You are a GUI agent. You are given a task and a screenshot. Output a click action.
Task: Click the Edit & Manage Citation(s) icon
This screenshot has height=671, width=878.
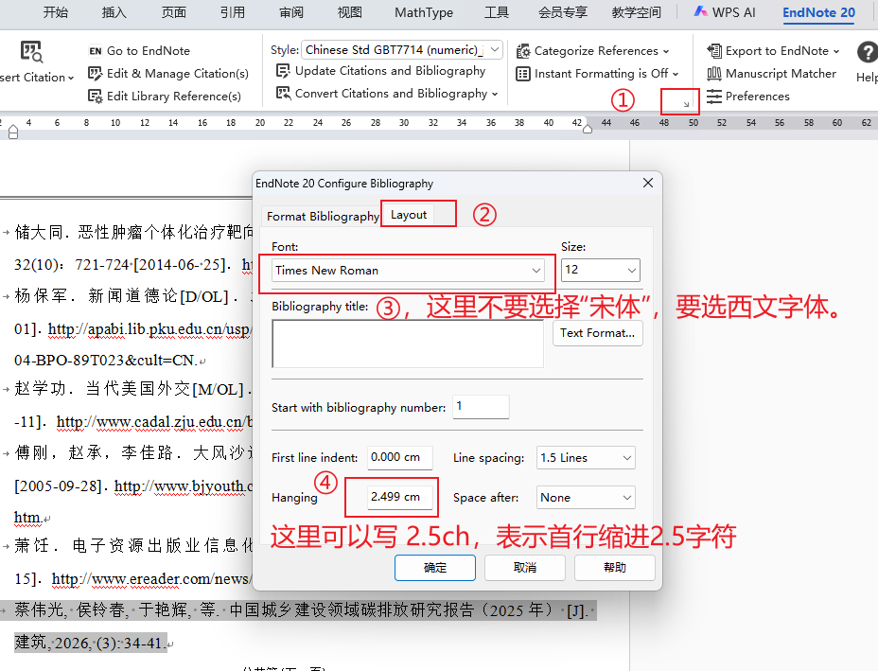(x=96, y=74)
